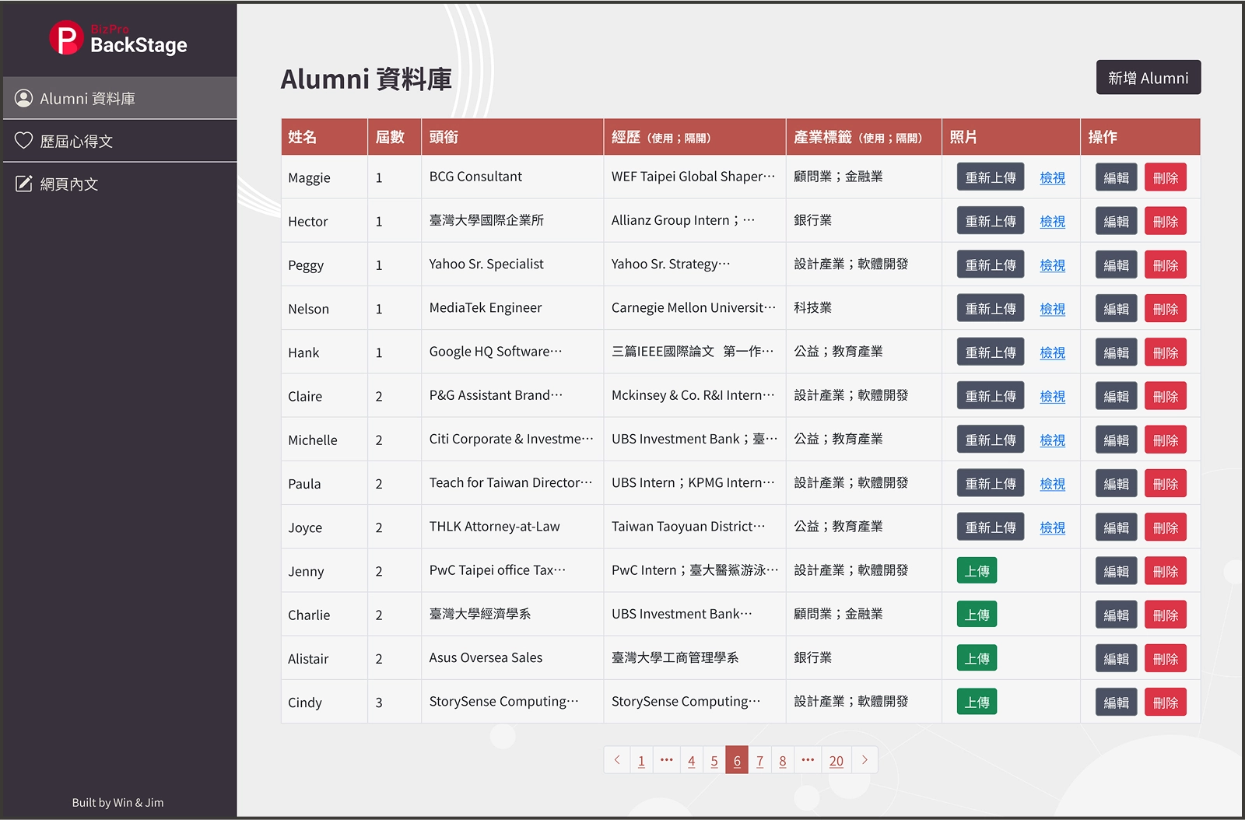Upload photo for Cindy

977,702
